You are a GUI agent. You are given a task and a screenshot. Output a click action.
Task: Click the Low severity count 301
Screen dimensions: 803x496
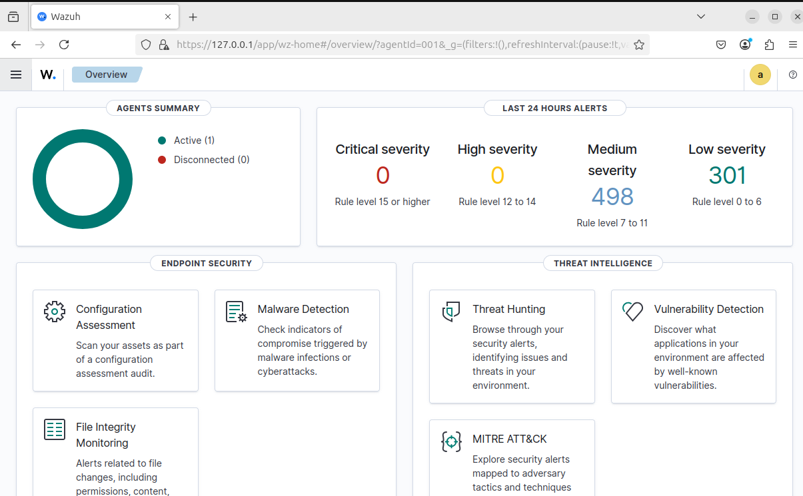(x=727, y=175)
